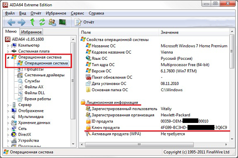Expand the Устройства tree node
Screen dimensions: 238x158
[8, 141]
